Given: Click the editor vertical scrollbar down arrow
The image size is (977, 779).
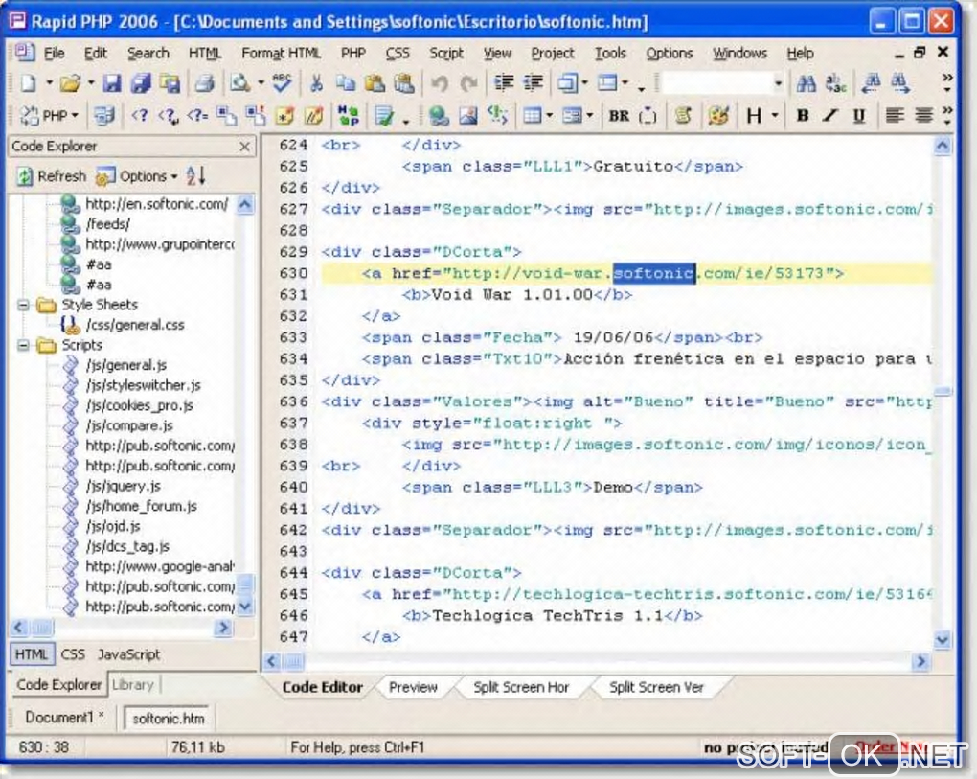Looking at the screenshot, I should click(x=943, y=639).
